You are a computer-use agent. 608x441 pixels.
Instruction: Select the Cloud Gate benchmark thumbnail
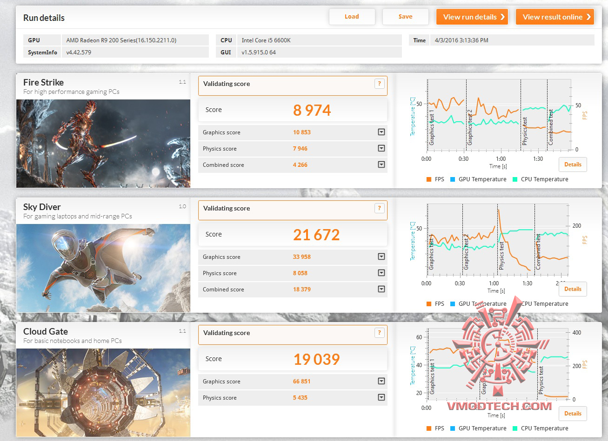[103, 393]
